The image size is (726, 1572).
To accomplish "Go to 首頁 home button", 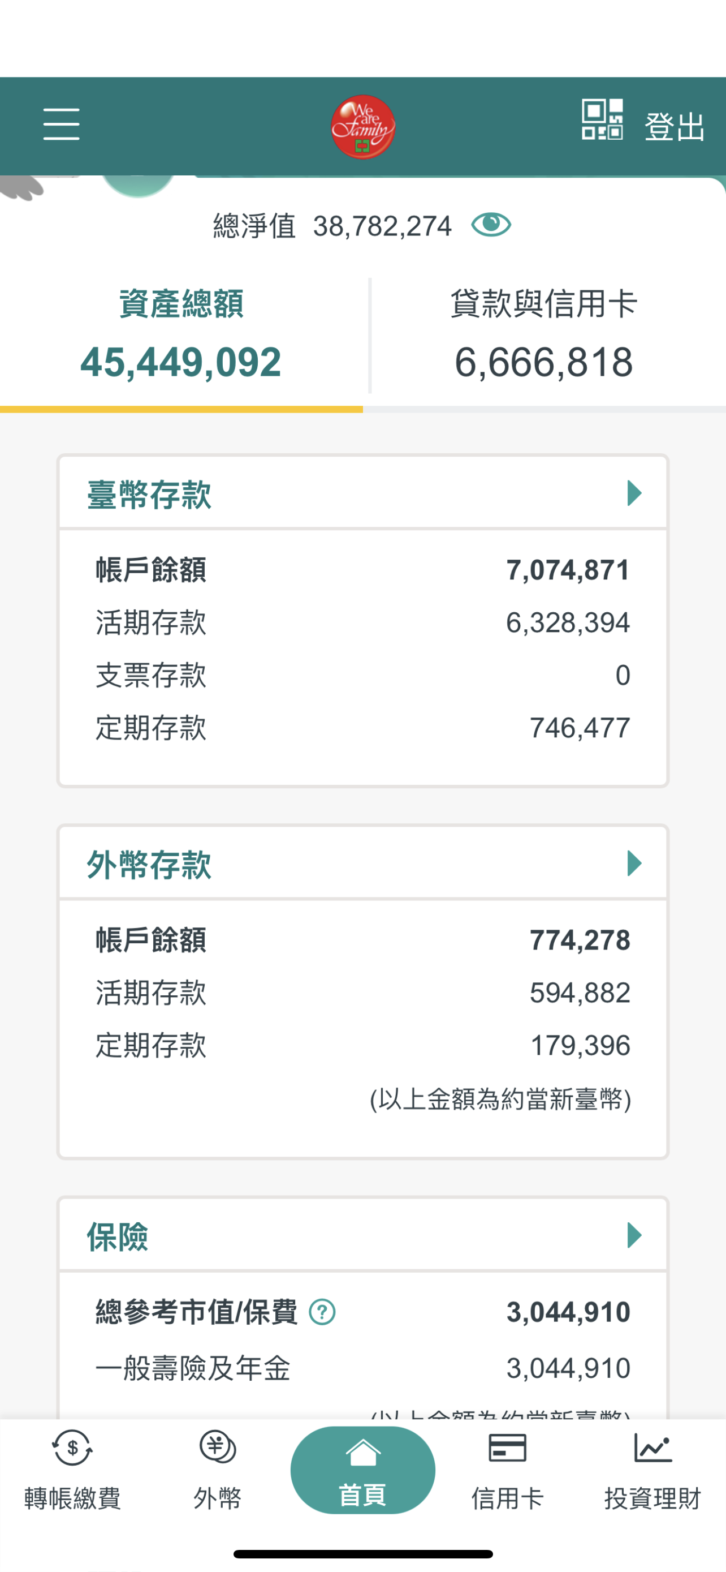I will click(362, 1470).
